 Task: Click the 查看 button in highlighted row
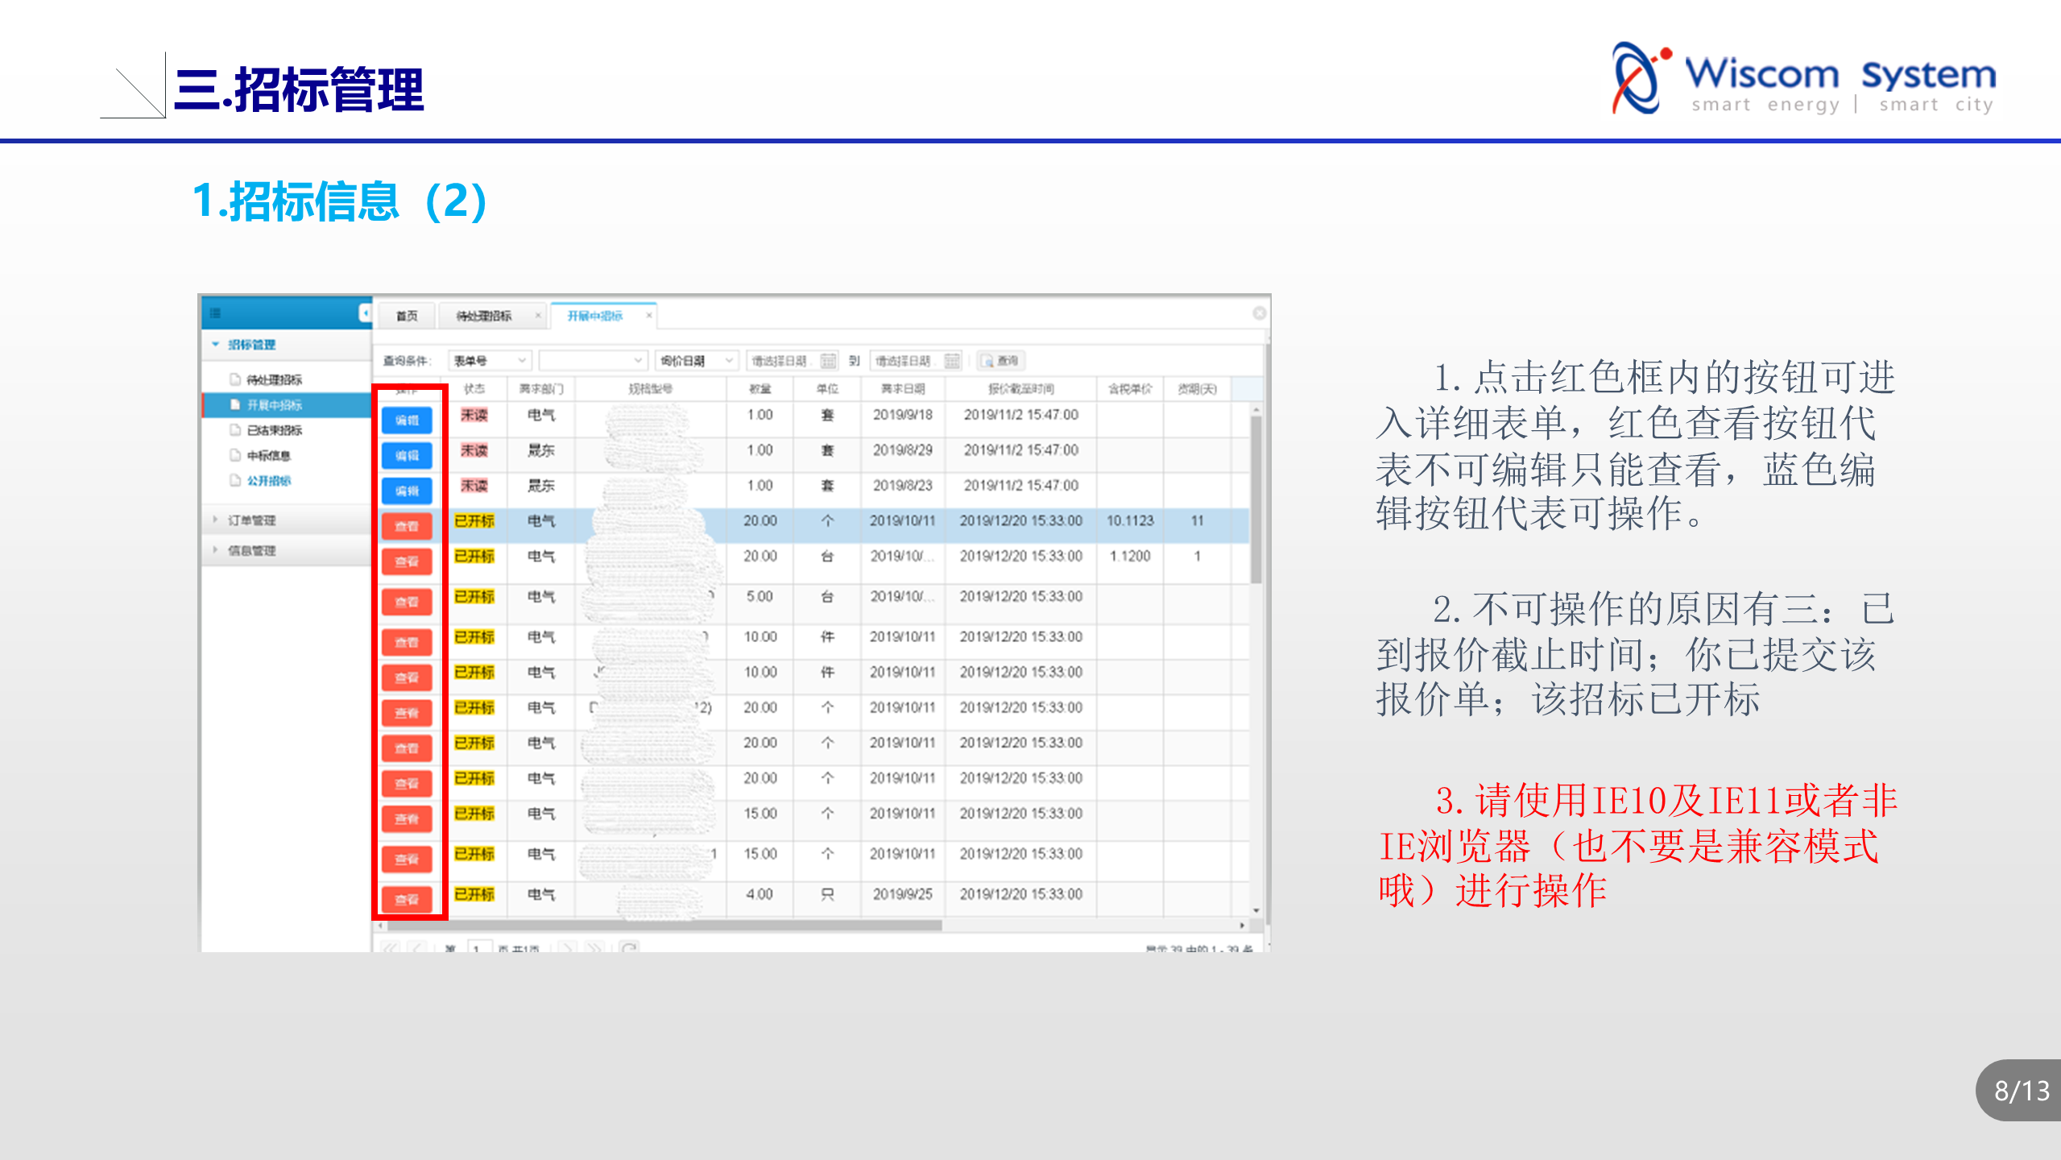(x=407, y=526)
